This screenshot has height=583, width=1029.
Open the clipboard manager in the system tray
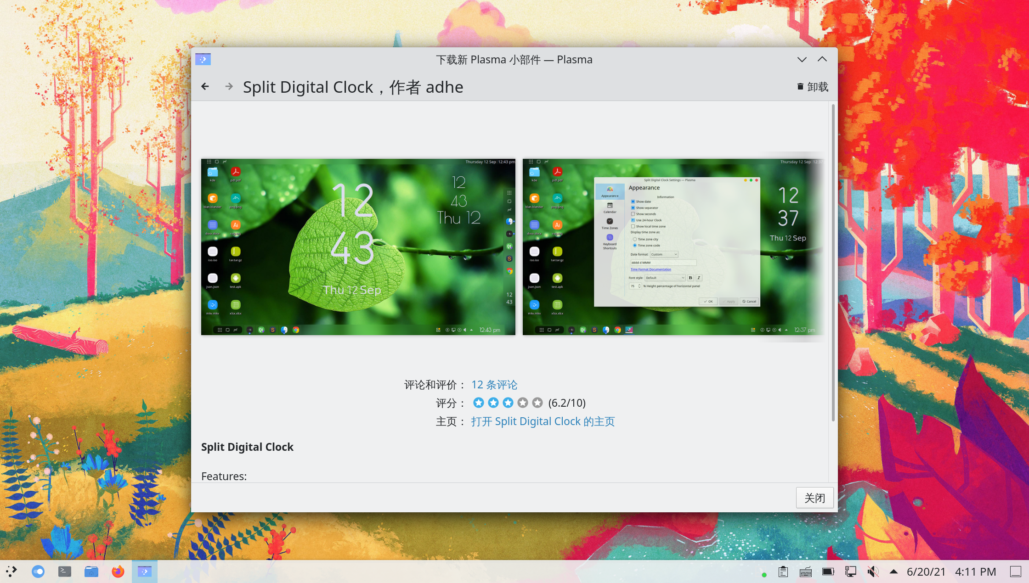tap(783, 572)
